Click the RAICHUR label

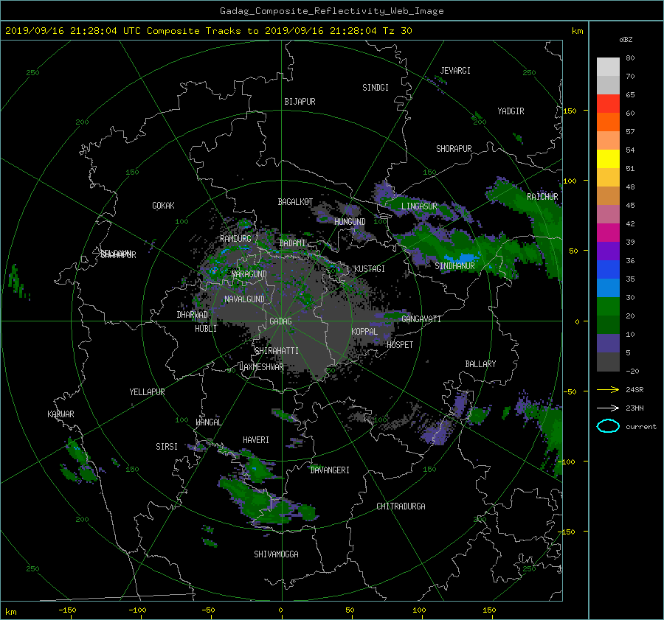[x=542, y=197]
